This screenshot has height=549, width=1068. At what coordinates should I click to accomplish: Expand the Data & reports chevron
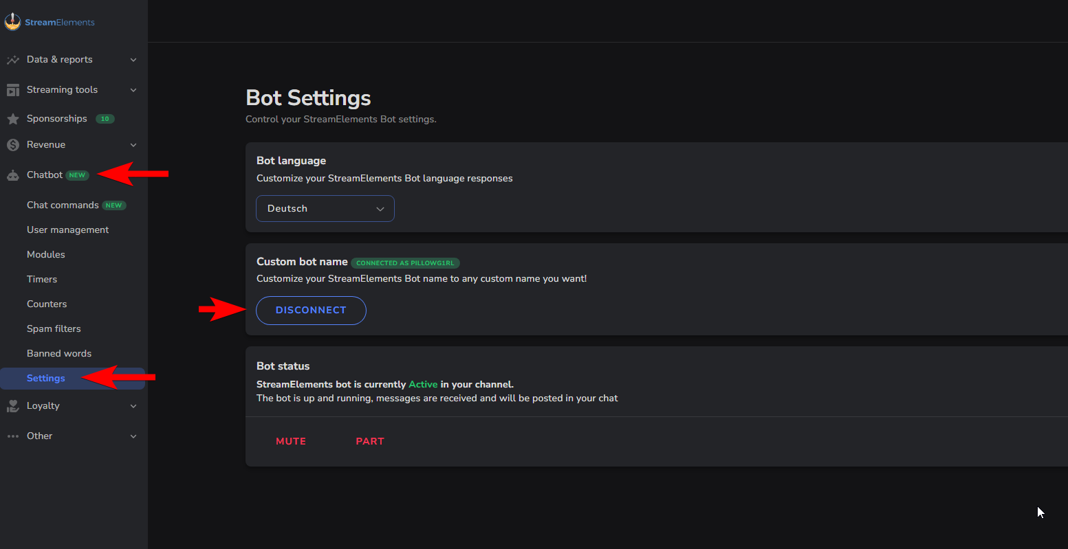133,60
